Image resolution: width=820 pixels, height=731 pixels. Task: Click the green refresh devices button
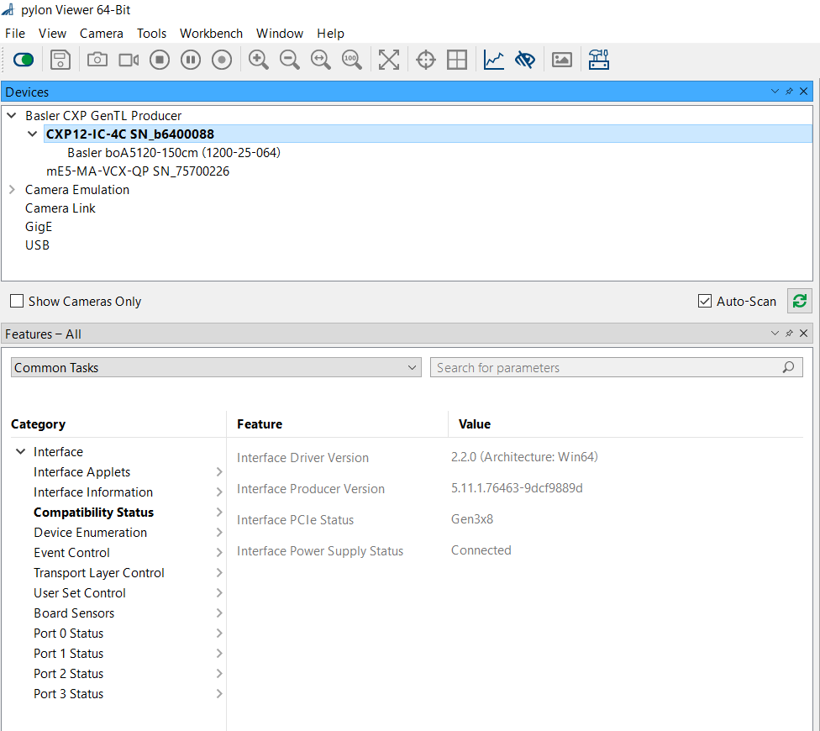tap(800, 301)
